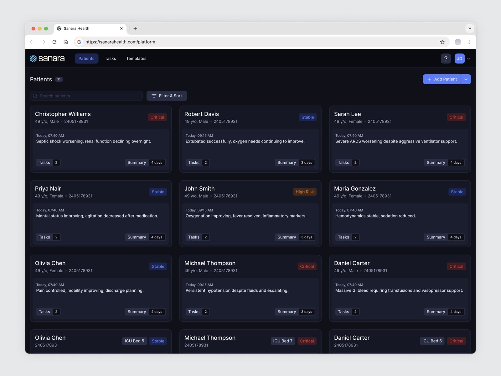
Task: Bookmark this page with the star icon
Action: [442, 42]
